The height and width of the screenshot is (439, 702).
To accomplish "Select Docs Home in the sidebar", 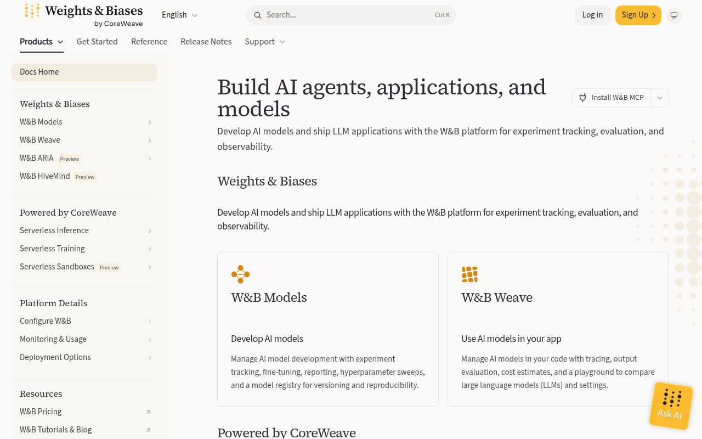I will [x=84, y=72].
